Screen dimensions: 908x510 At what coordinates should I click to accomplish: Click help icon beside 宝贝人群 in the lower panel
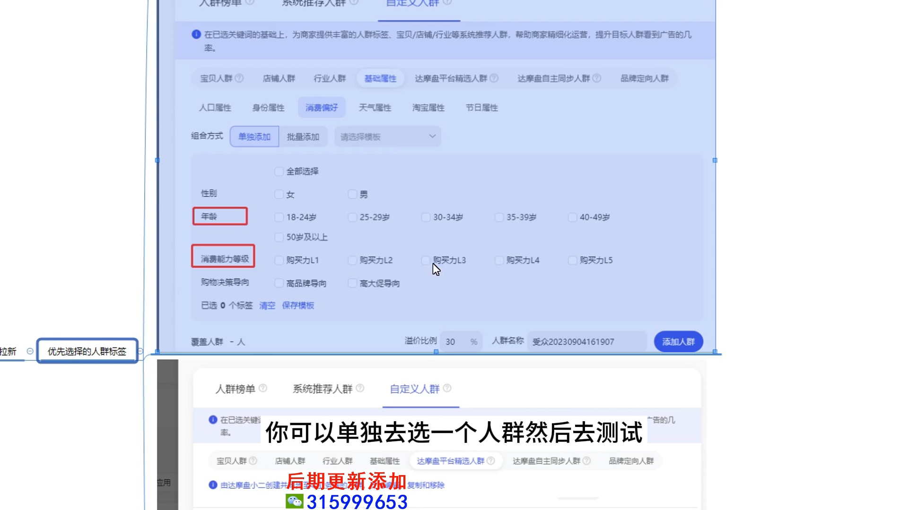pyautogui.click(x=253, y=460)
